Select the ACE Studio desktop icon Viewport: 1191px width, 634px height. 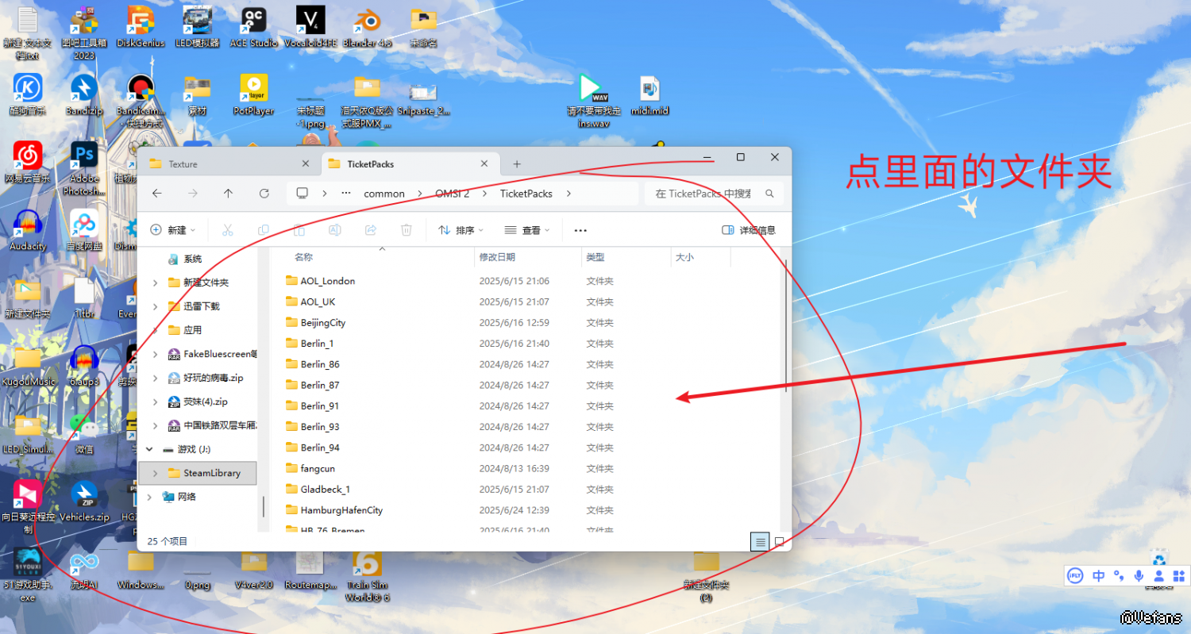[254, 25]
